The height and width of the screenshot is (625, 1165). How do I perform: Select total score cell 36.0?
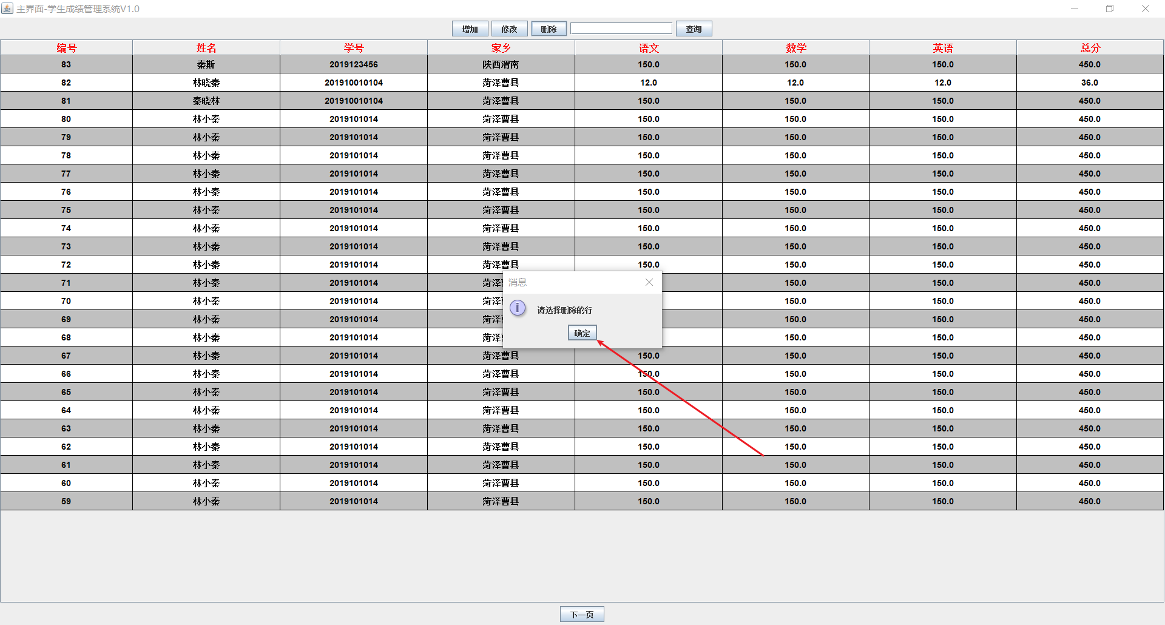[1090, 83]
